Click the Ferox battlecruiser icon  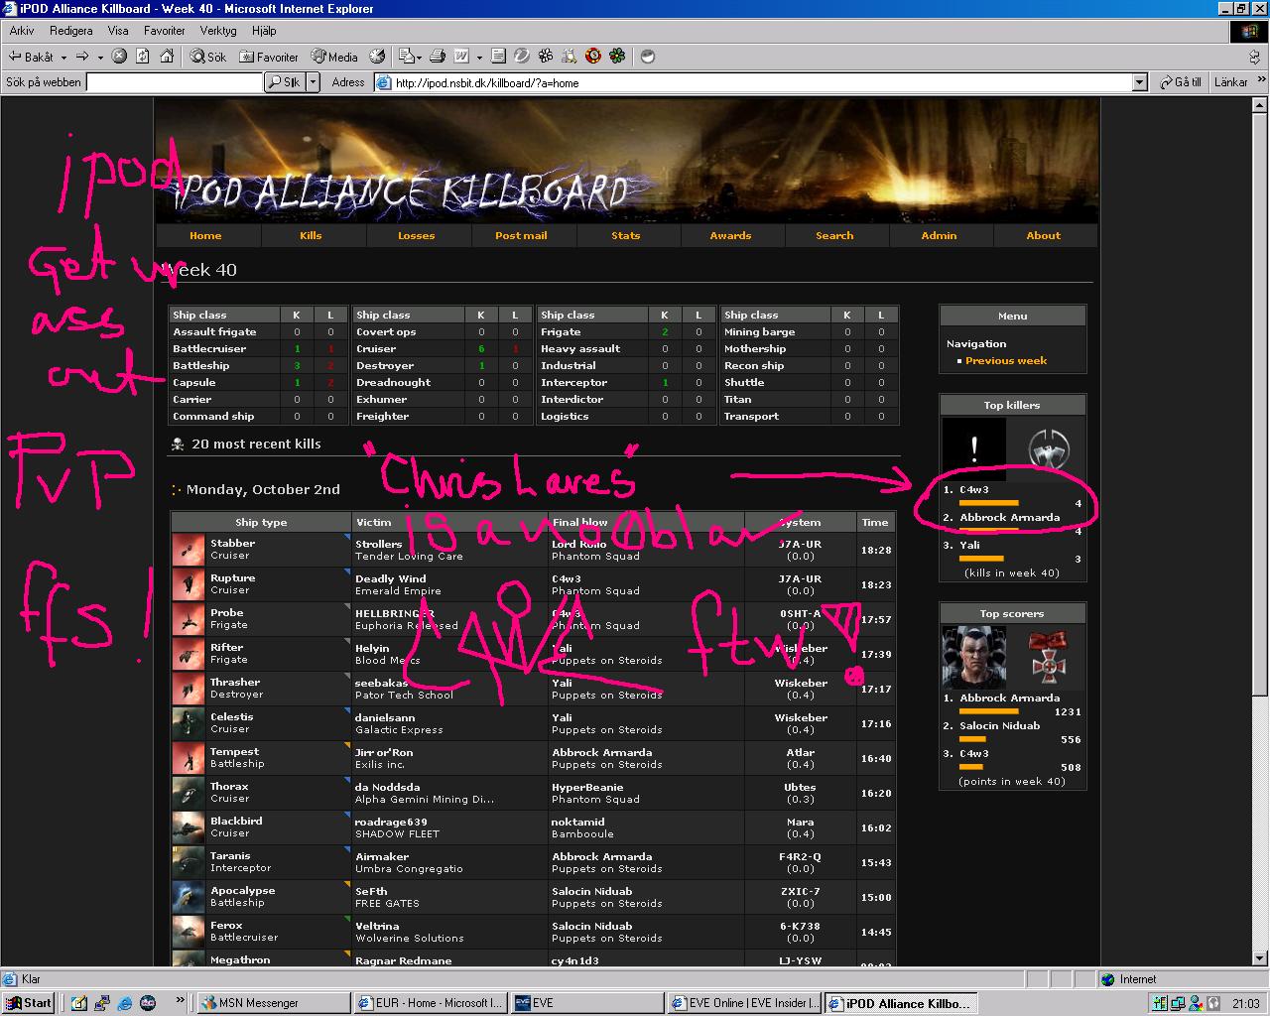coord(189,932)
